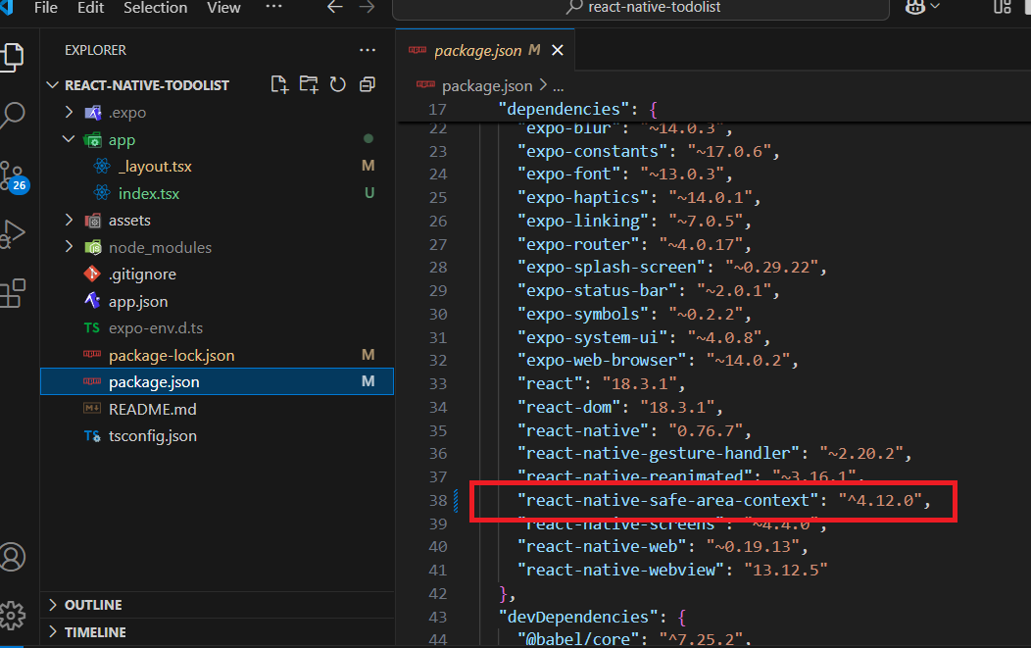Click the react-native-todolist command center search box

(641, 8)
